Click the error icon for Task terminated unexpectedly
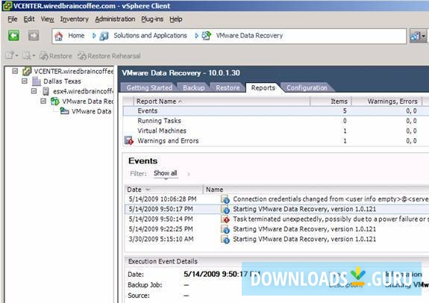The height and width of the screenshot is (303, 429). click(x=225, y=219)
